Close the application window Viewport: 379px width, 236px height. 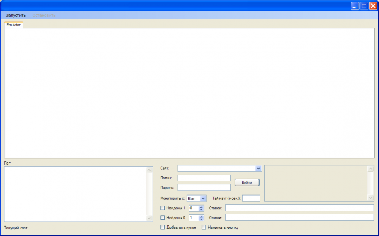373,6
